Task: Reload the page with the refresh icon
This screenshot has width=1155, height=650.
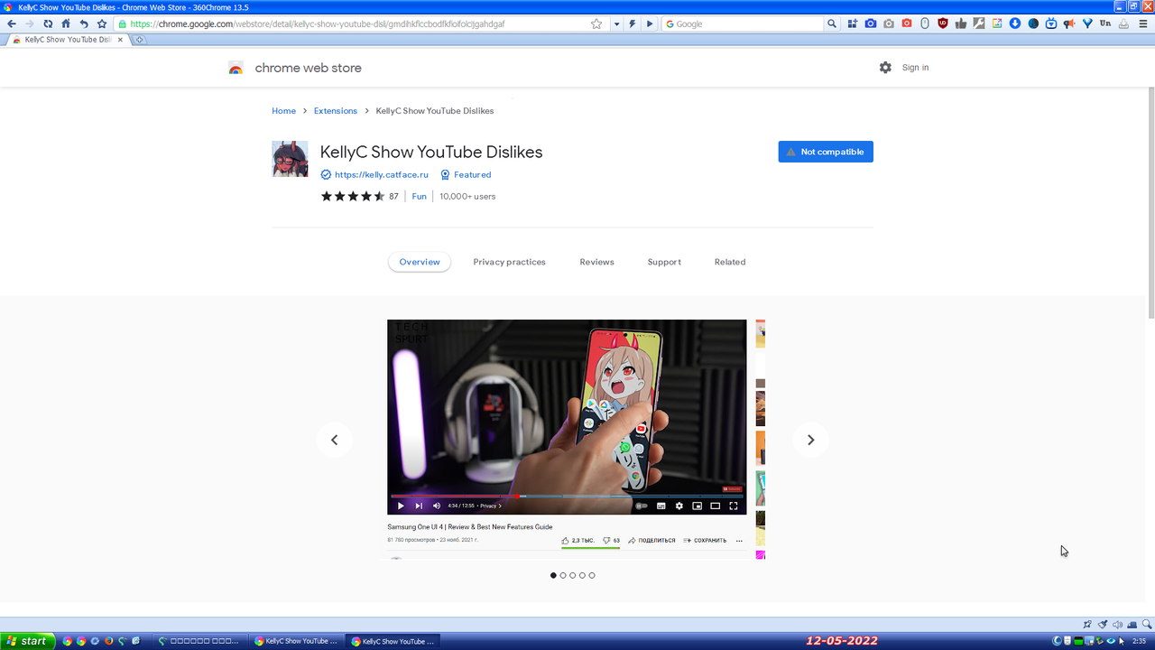Action: [x=48, y=23]
